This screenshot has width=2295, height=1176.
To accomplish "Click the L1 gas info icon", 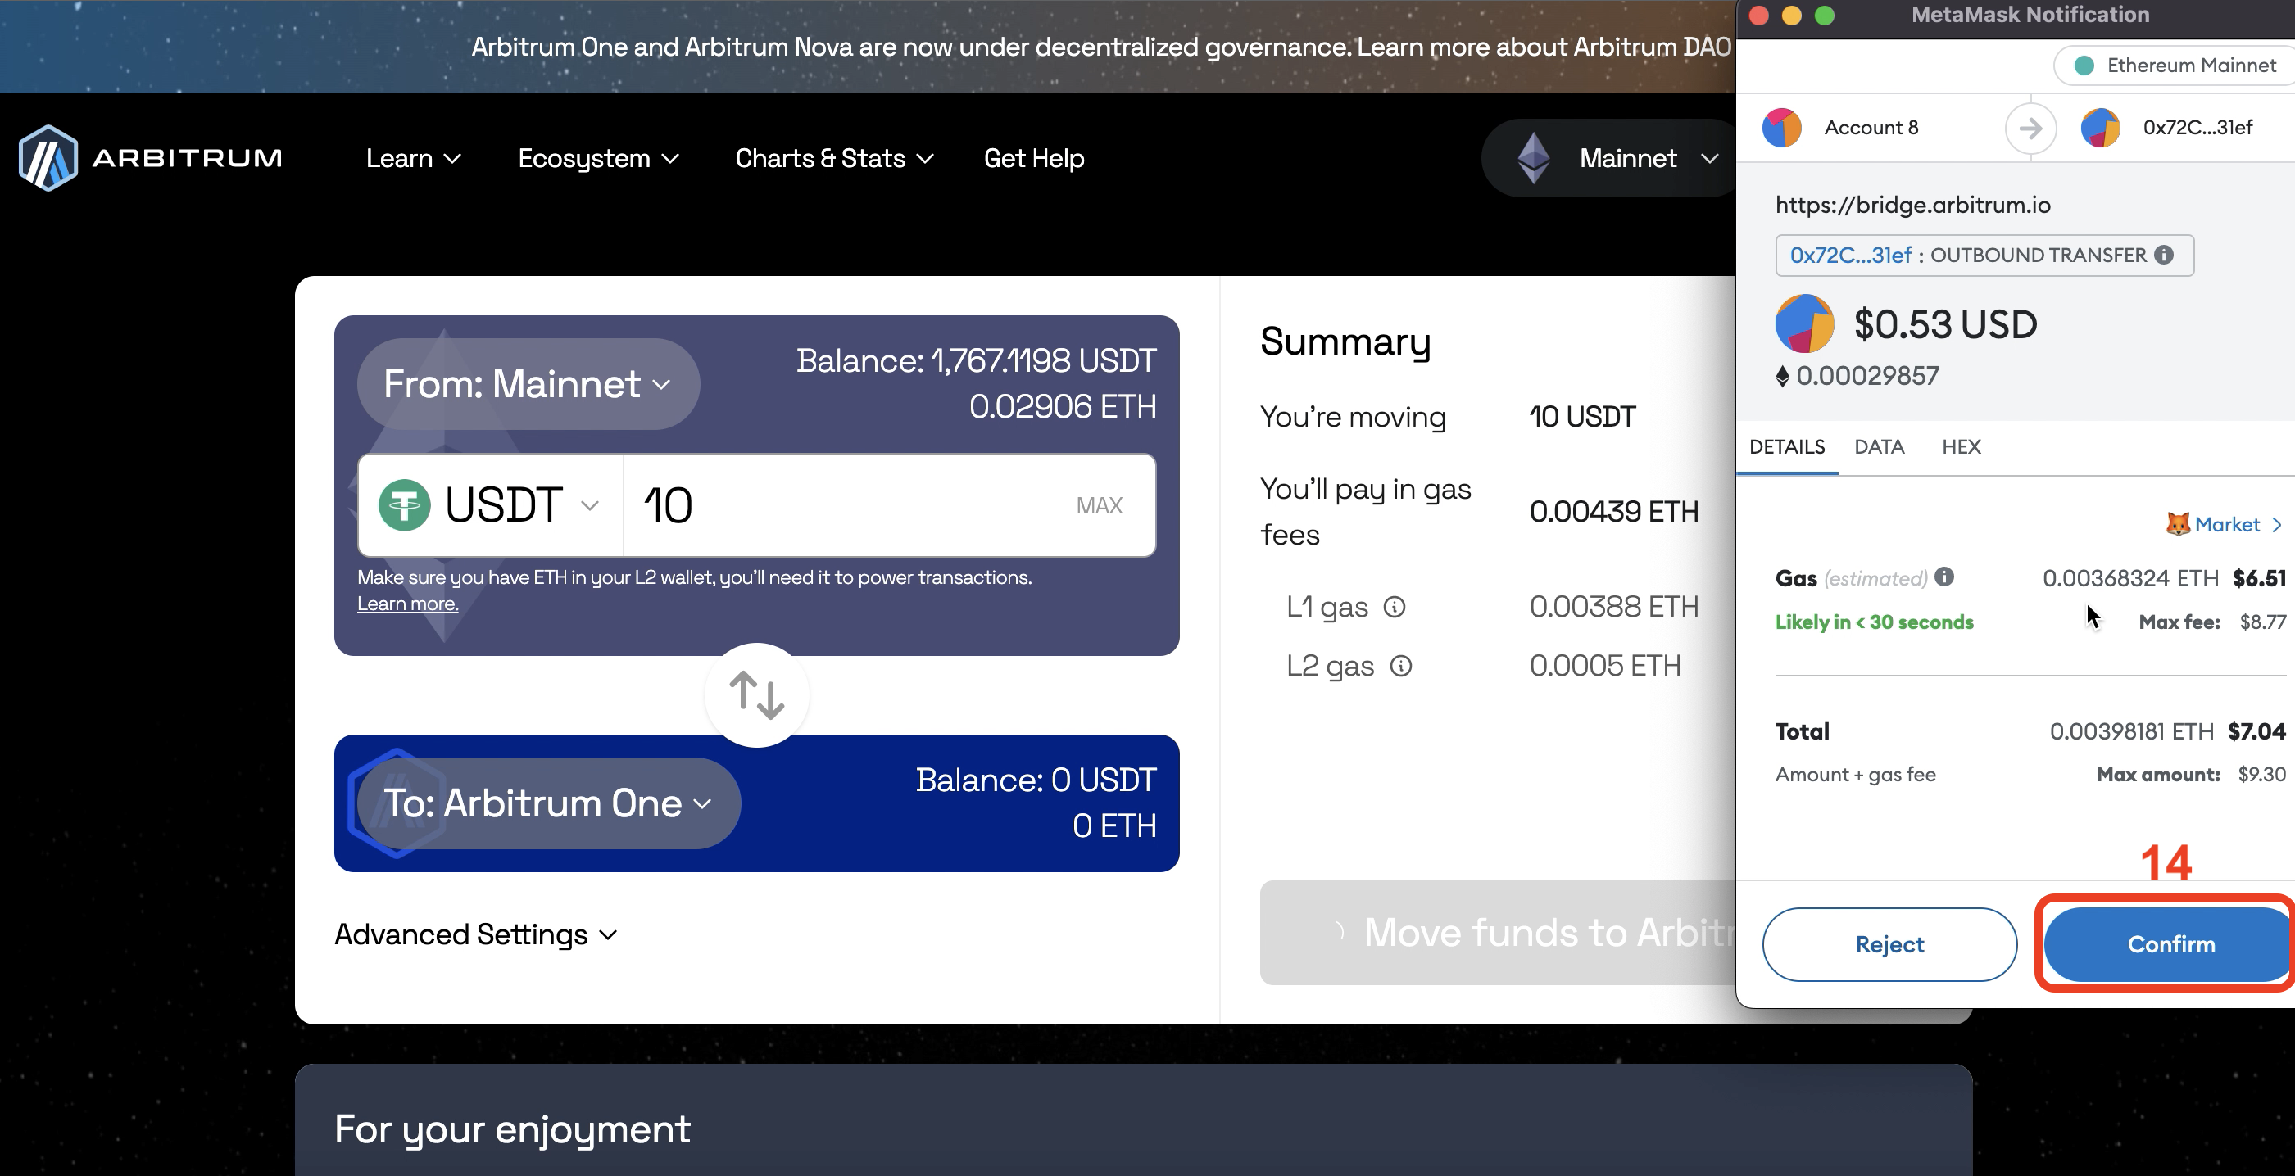I will tap(1394, 607).
